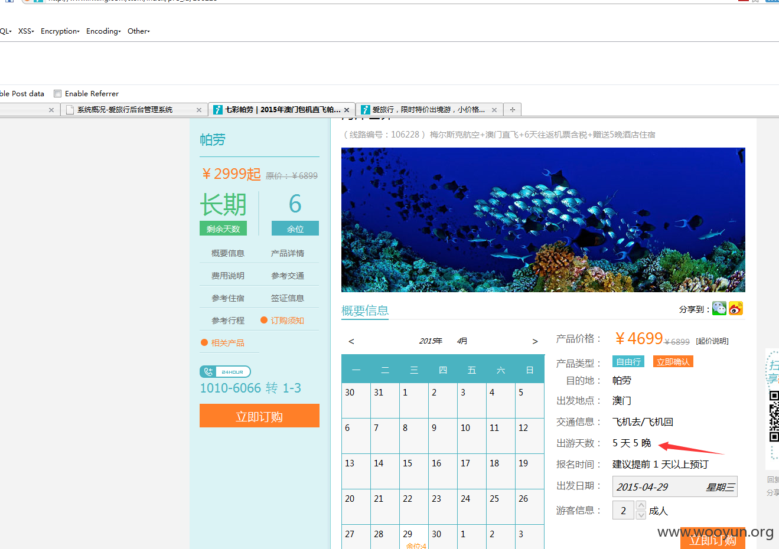This screenshot has height=549, width=779.
Task: Increase adult traveler count
Action: [641, 506]
